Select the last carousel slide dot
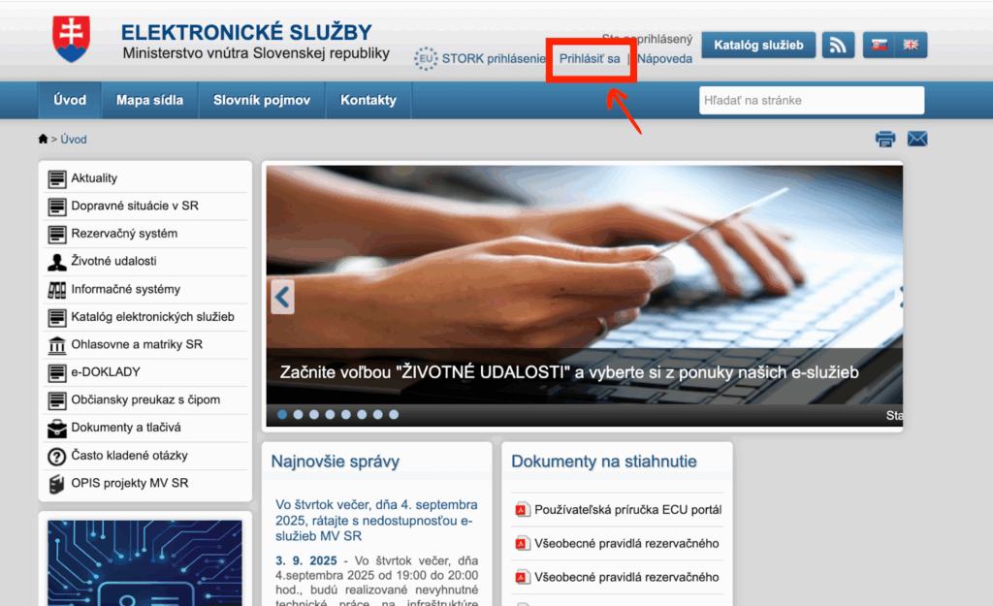 pos(394,414)
